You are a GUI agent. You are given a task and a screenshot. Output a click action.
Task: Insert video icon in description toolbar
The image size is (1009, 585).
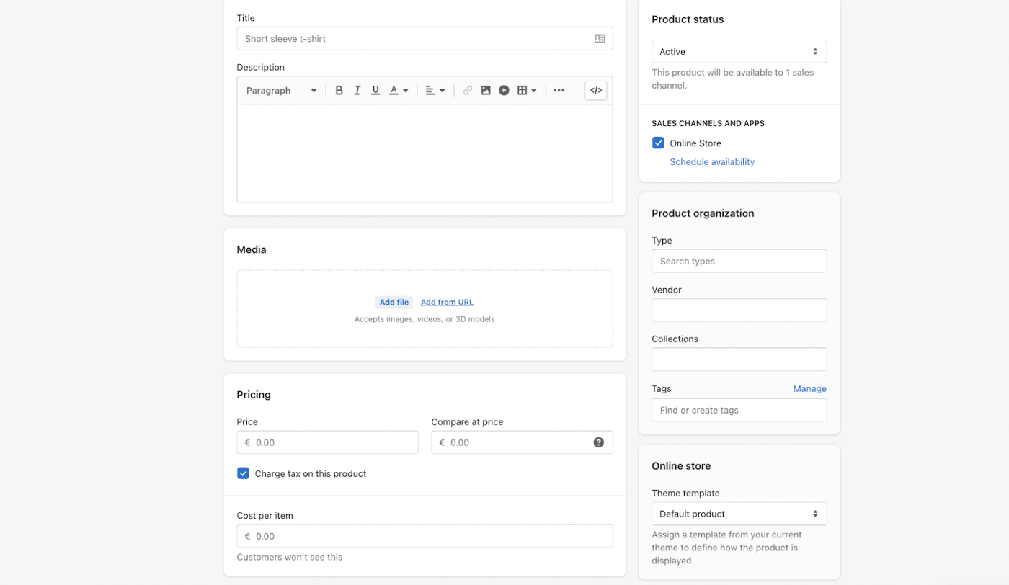(x=504, y=91)
